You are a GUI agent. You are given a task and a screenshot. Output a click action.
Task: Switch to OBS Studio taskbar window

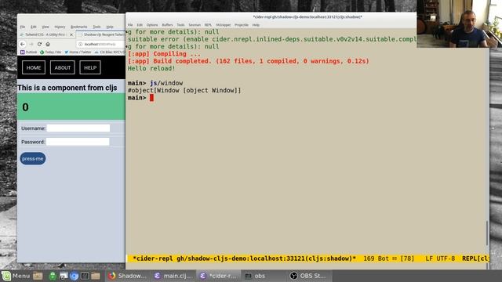pyautogui.click(x=308, y=276)
